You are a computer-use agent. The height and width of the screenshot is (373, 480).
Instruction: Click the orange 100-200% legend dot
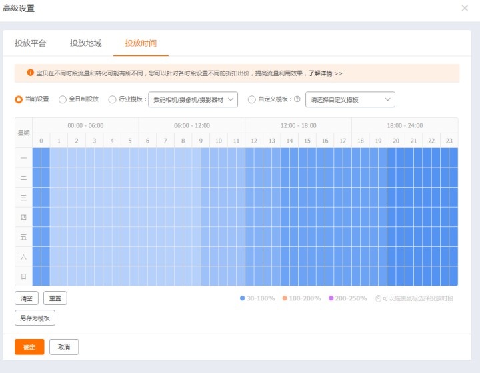(x=285, y=298)
